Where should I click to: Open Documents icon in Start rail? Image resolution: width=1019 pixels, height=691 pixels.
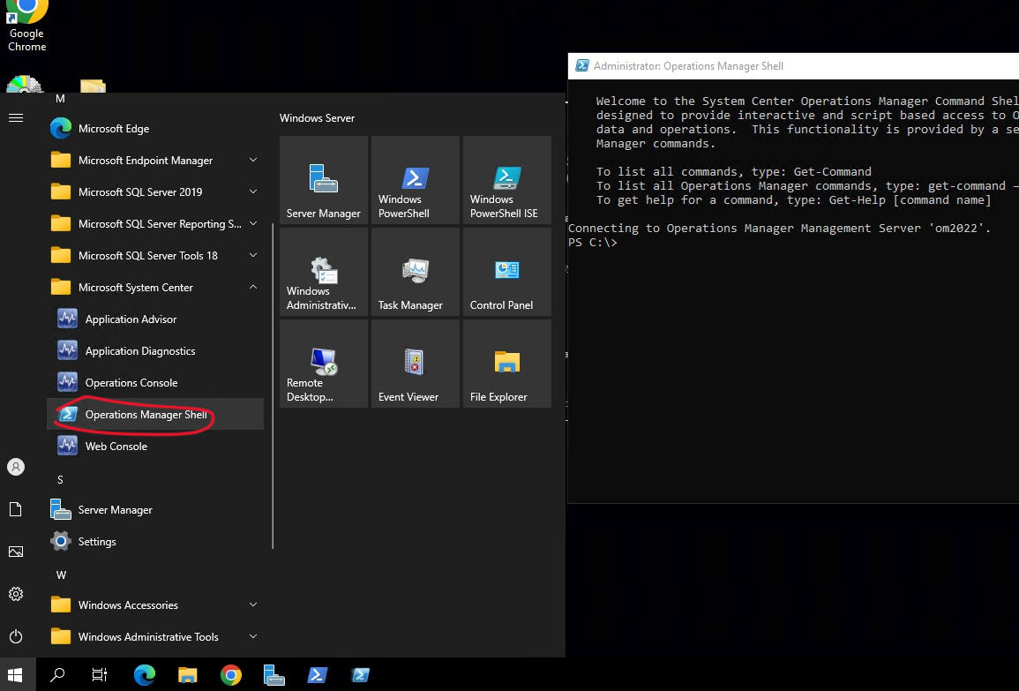click(16, 509)
